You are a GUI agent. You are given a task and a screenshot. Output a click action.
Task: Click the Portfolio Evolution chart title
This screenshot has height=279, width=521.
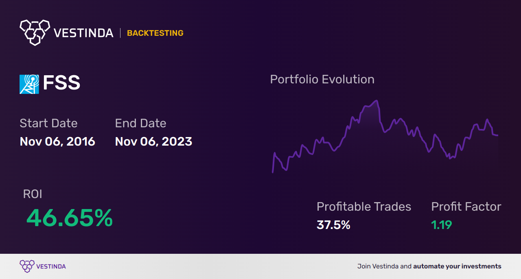(x=322, y=79)
